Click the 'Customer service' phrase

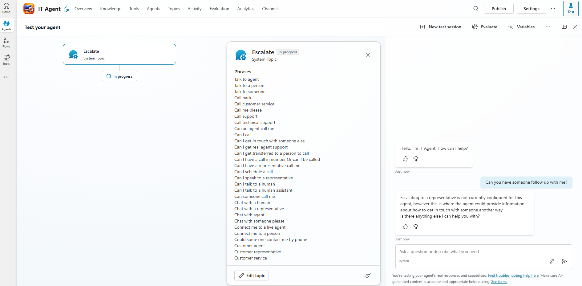pyautogui.click(x=251, y=258)
